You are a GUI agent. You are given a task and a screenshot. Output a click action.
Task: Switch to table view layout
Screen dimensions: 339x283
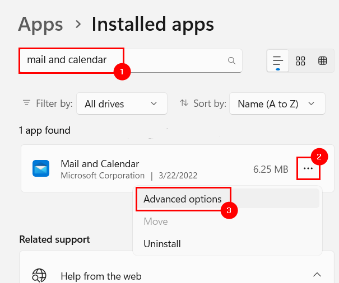(322, 61)
